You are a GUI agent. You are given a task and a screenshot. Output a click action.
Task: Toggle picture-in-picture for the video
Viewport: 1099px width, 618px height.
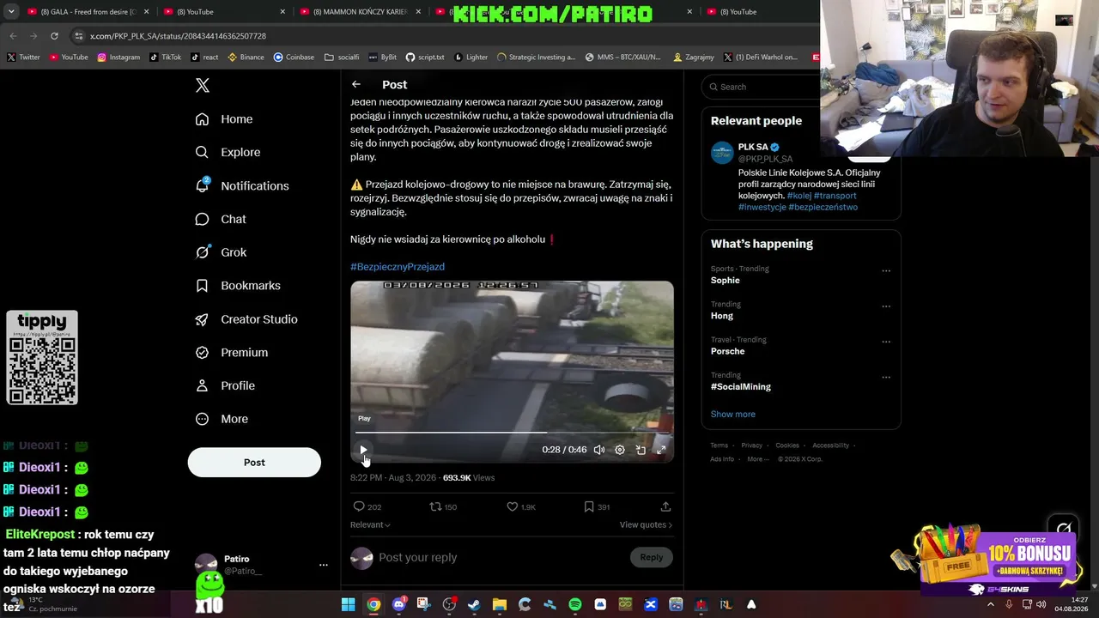pyautogui.click(x=641, y=450)
